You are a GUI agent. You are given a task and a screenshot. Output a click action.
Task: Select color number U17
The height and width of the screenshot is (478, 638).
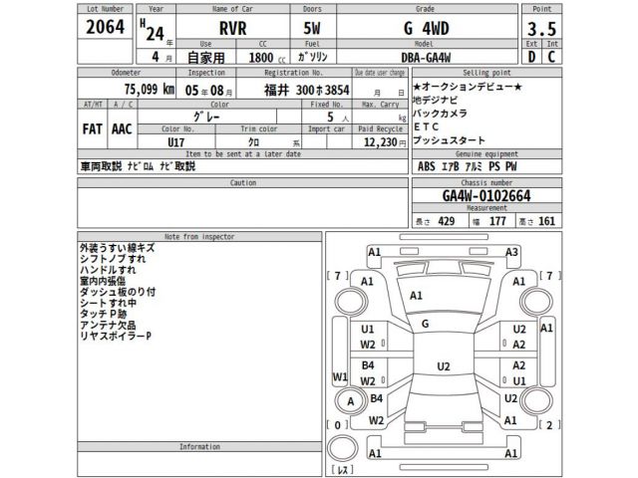(x=175, y=142)
